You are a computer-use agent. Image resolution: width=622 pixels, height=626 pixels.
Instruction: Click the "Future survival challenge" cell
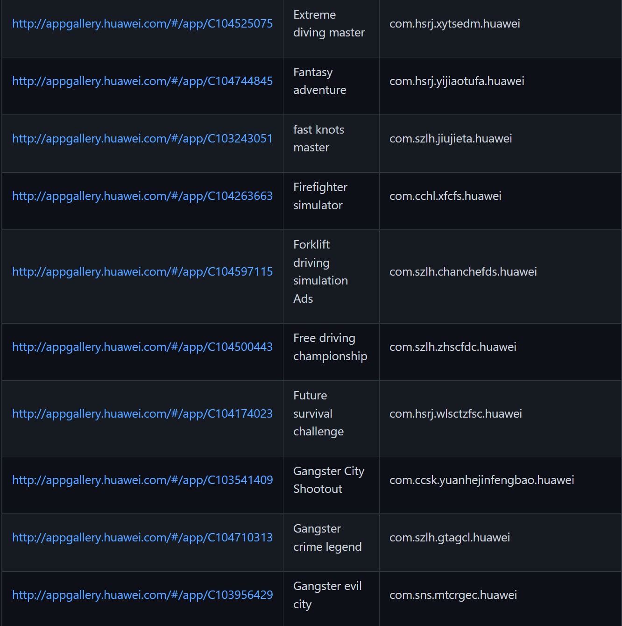pyautogui.click(x=318, y=414)
